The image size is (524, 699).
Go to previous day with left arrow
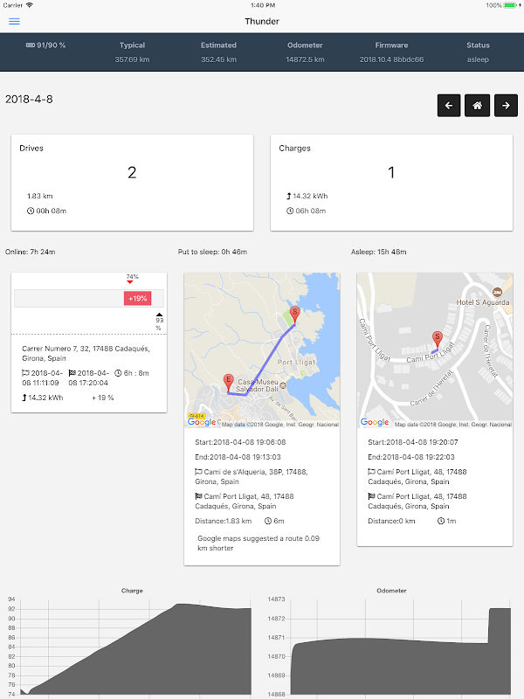(x=449, y=106)
